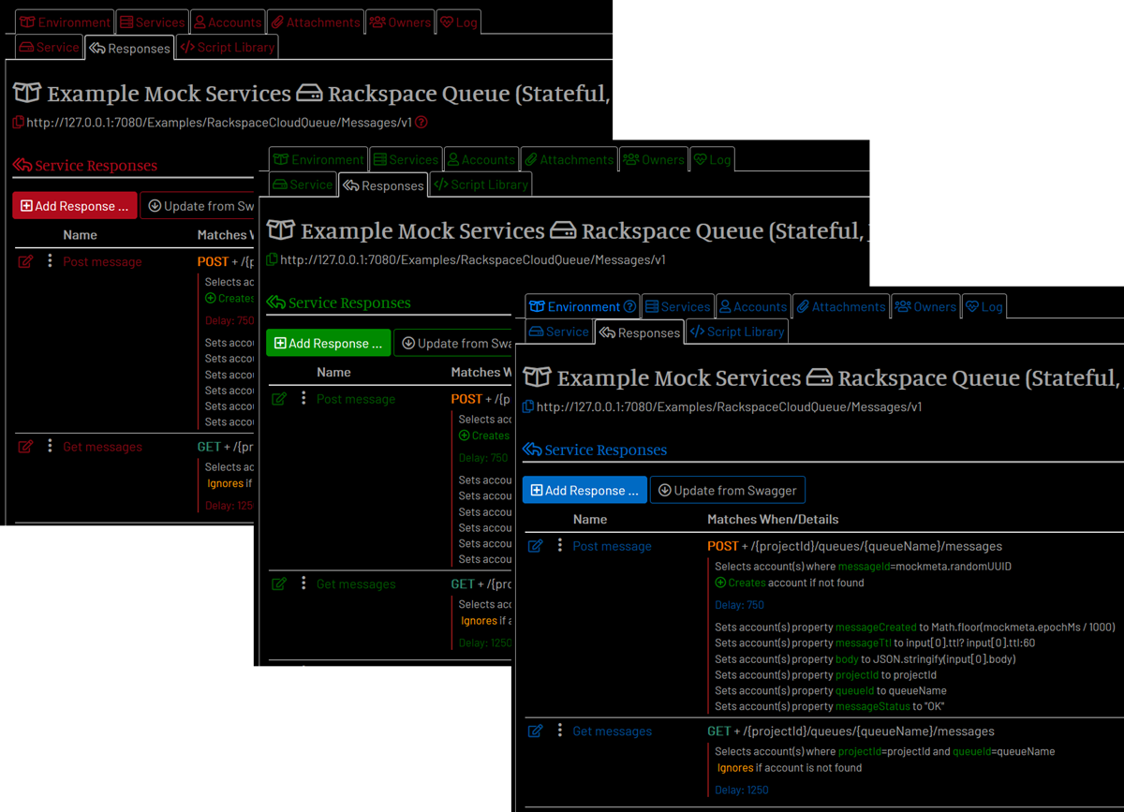1124x812 pixels.
Task: Click Update from Swagger in blue window
Action: [x=727, y=491]
